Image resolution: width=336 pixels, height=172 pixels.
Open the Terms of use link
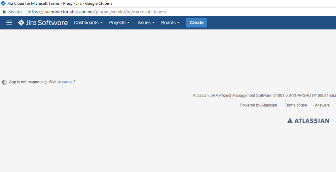296,105
